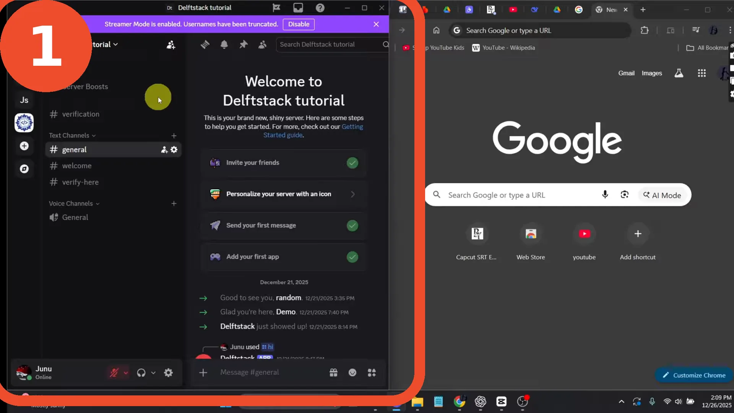734x413 pixels.
Task: Open emoji picker in message bar
Action: pos(352,372)
